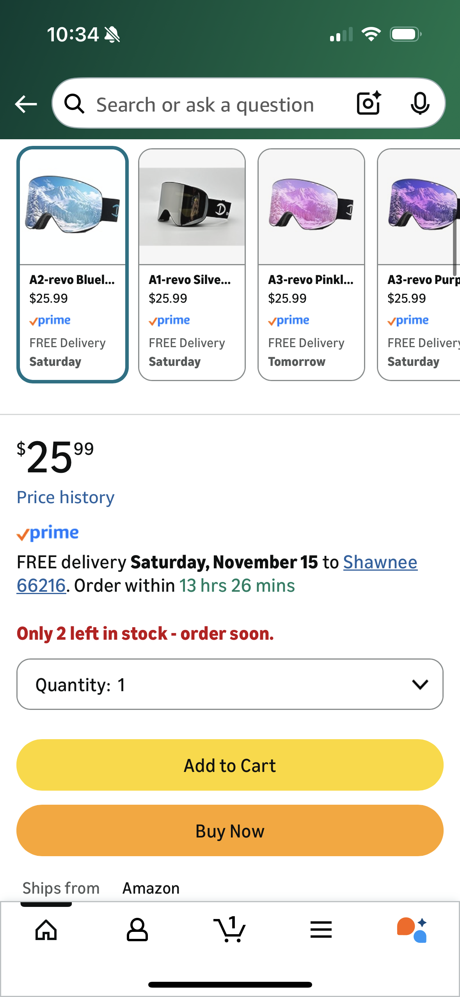Screen dimensions: 460x997
Task: Tap the microphone voice search icon
Action: 420,103
